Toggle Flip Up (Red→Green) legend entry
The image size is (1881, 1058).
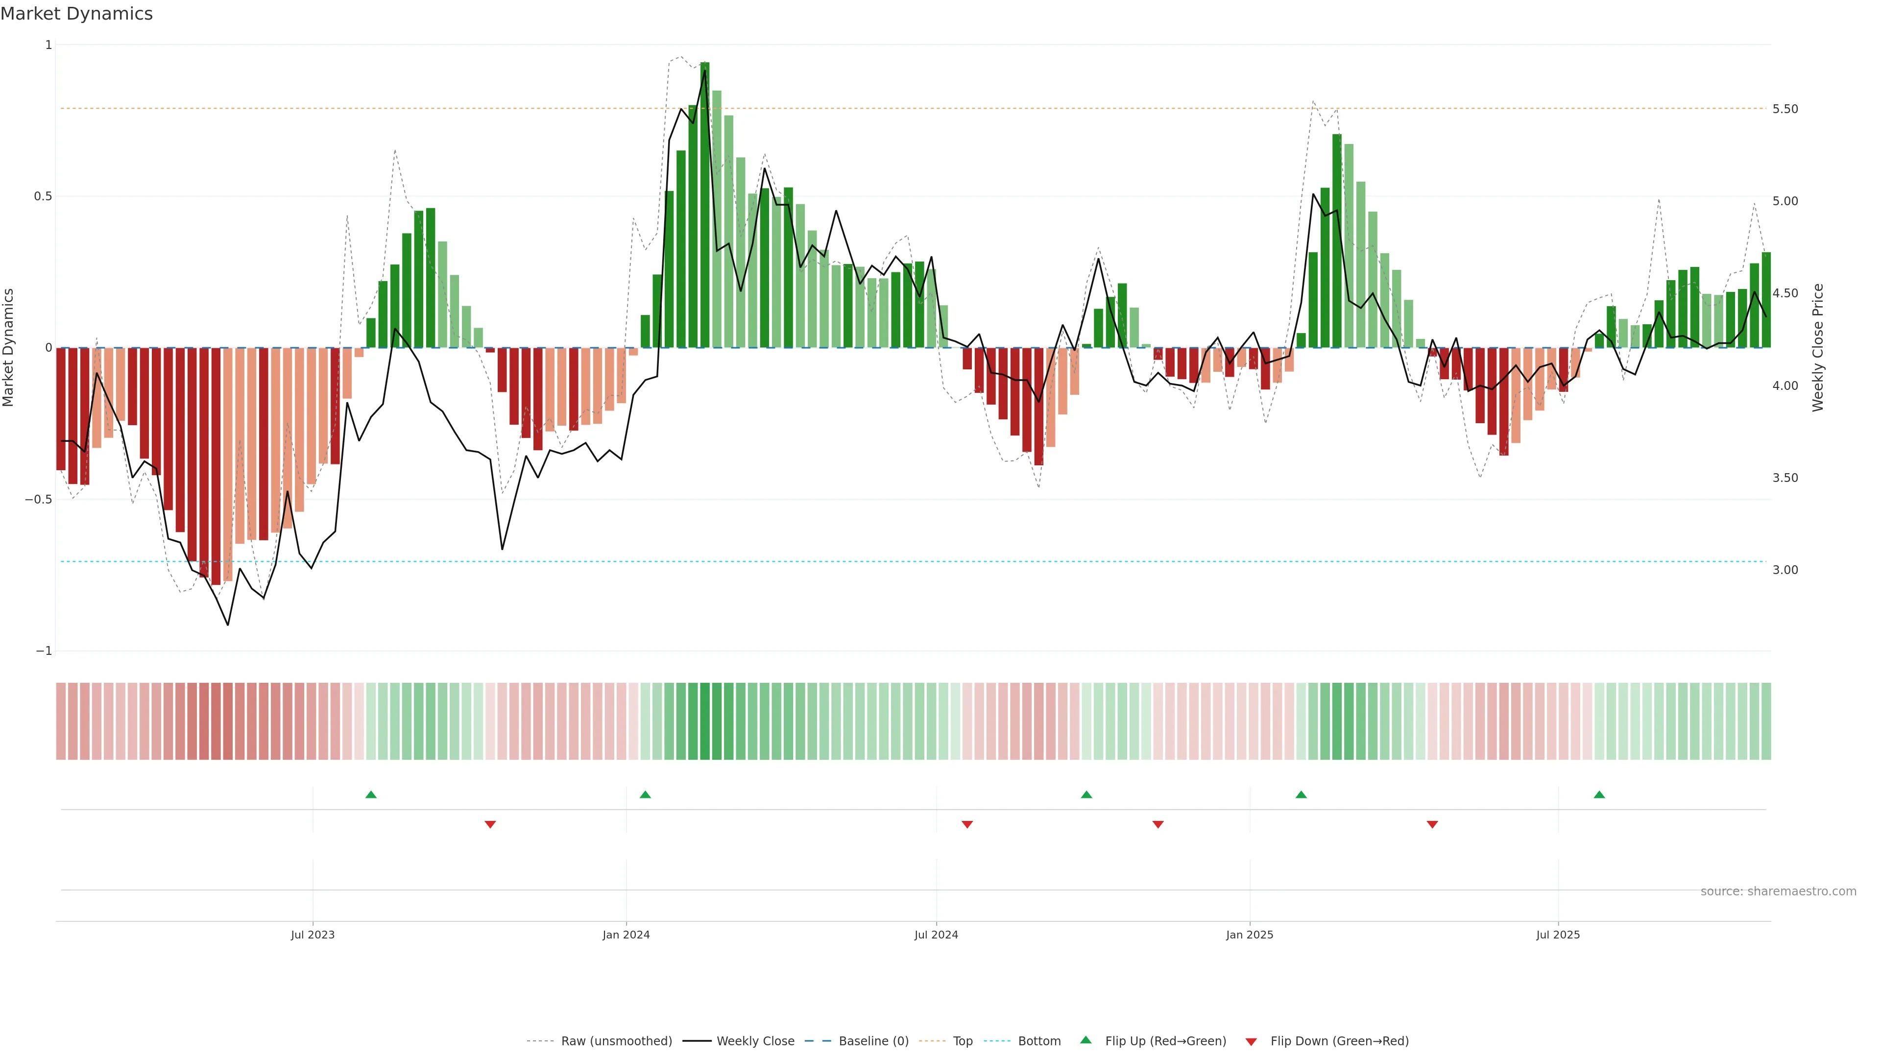pos(1165,1041)
